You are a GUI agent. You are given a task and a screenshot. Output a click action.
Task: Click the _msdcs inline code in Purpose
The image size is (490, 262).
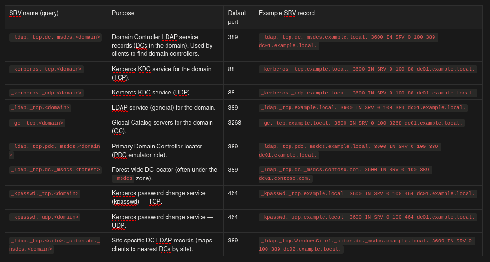123,178
